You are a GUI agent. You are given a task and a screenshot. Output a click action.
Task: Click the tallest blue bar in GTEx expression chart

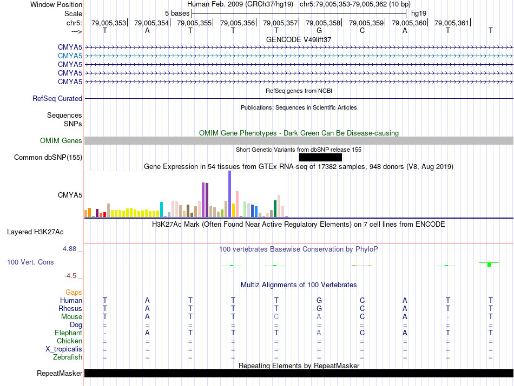(x=229, y=193)
